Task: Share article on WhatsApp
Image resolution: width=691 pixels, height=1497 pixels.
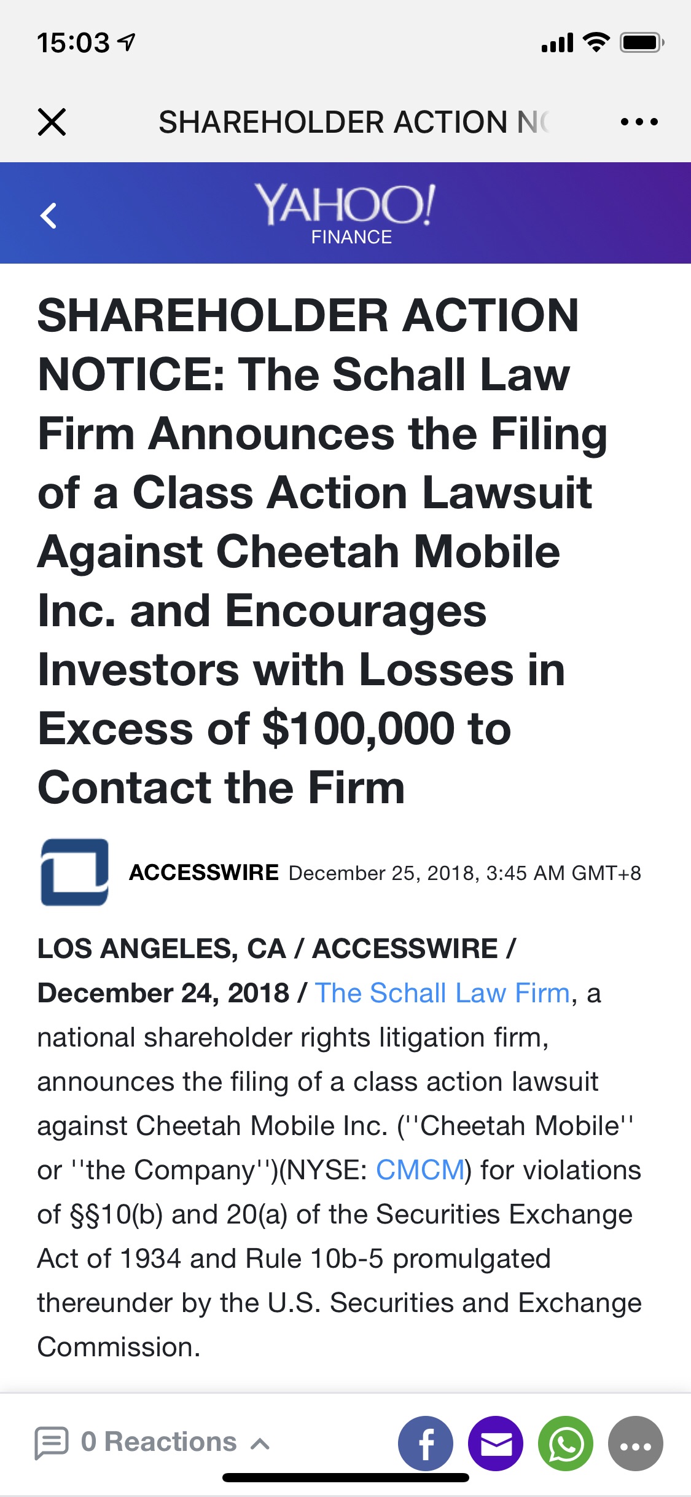Action: coord(566,1443)
